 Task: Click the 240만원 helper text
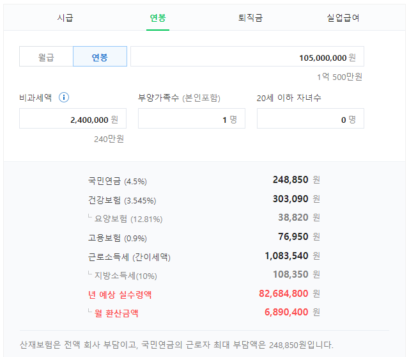[109, 139]
